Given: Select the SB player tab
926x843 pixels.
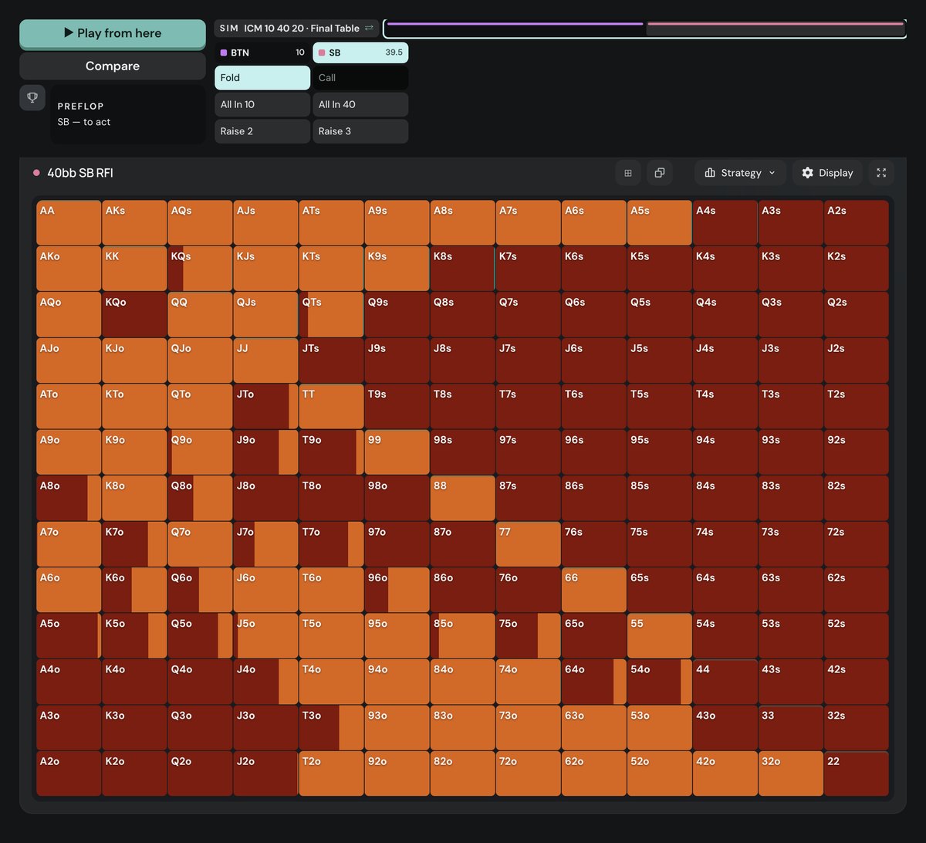Looking at the screenshot, I should click(x=360, y=52).
